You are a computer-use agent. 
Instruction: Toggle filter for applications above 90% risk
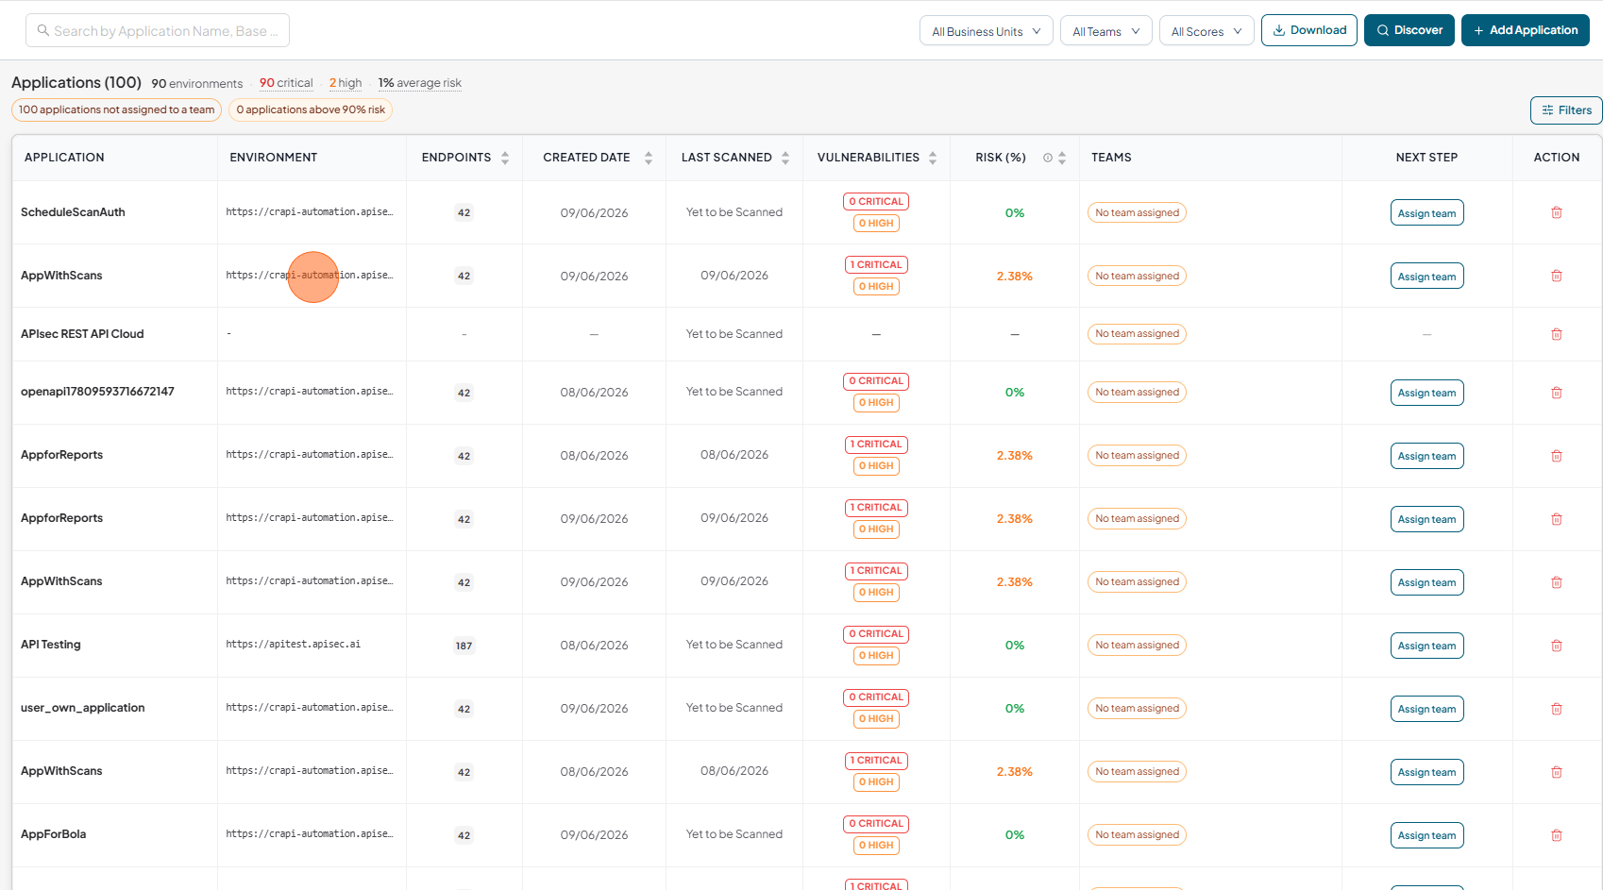(311, 109)
